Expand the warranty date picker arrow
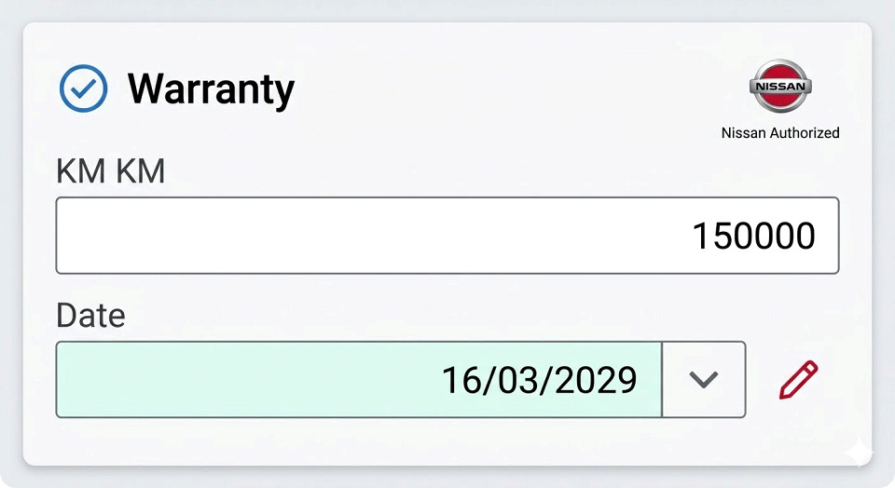Image resolution: width=895 pixels, height=488 pixels. tap(704, 380)
